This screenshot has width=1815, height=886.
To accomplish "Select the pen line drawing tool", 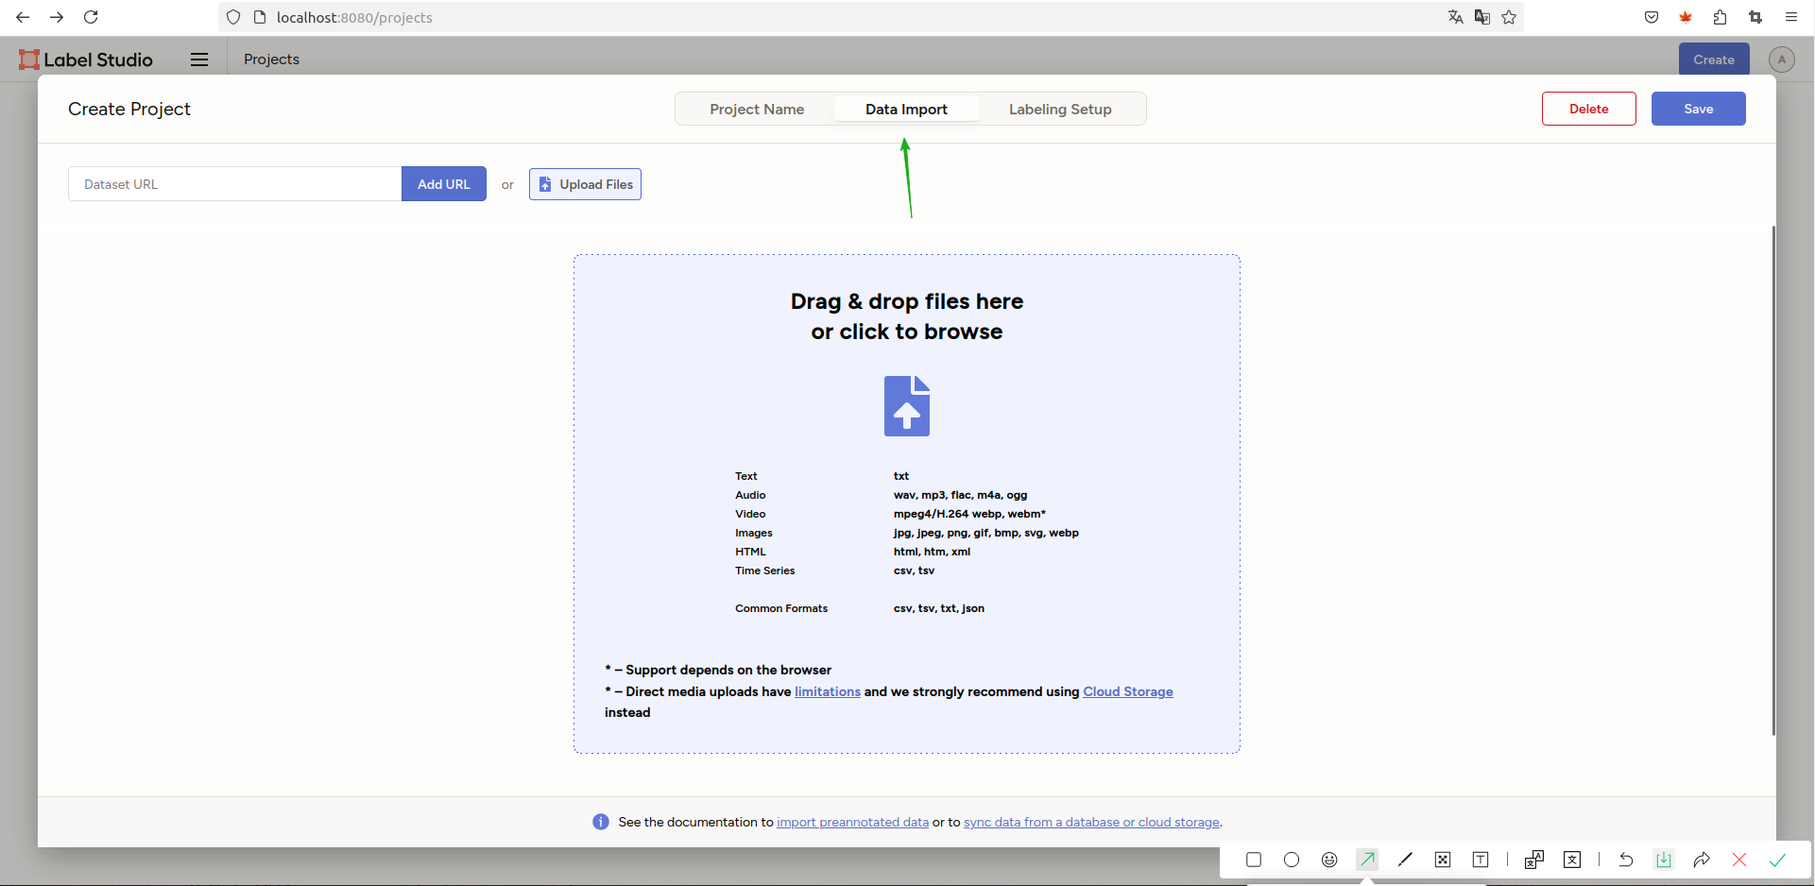I will tap(1405, 860).
